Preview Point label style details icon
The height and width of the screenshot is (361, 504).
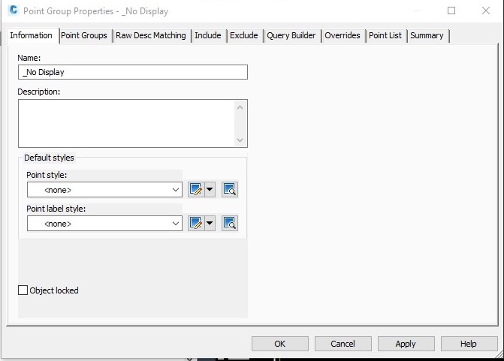click(x=230, y=223)
